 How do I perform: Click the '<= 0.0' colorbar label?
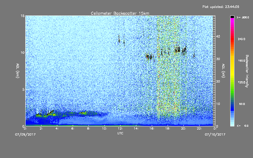point(243,126)
